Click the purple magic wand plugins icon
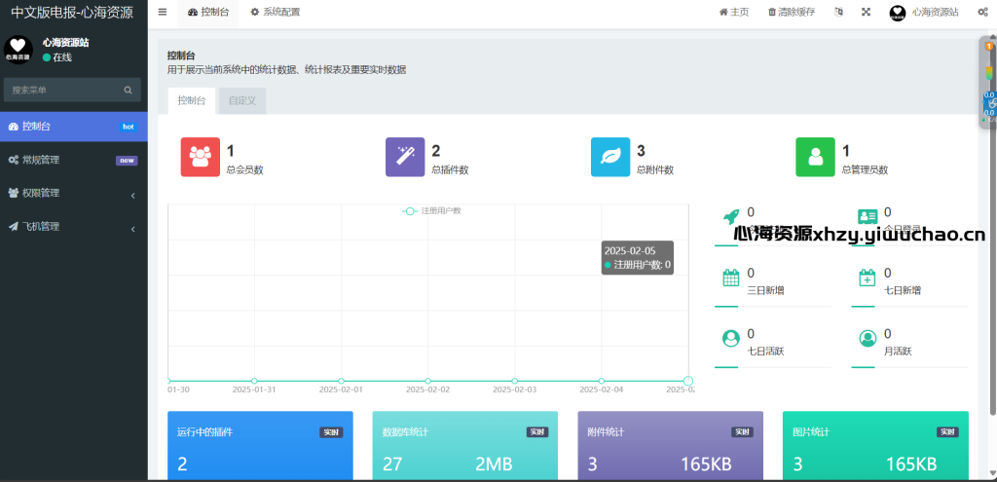The height and width of the screenshot is (482, 997). [405, 157]
